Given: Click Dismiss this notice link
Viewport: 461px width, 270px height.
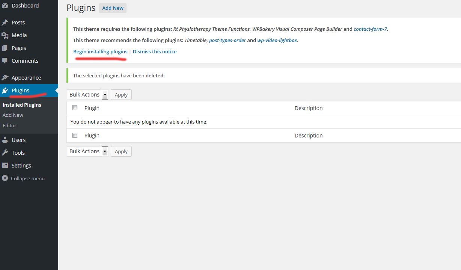Looking at the screenshot, I should tap(155, 52).
